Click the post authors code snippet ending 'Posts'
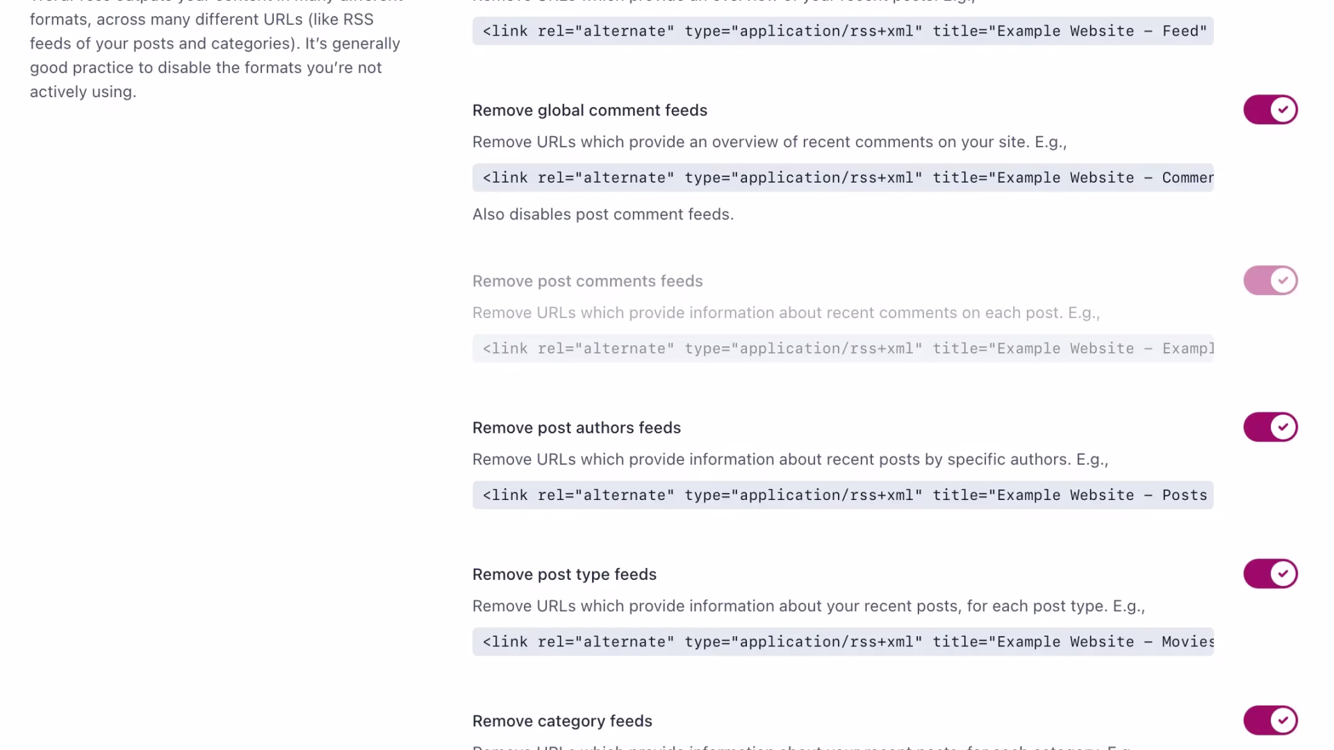Image resolution: width=1334 pixels, height=750 pixels. click(x=842, y=495)
